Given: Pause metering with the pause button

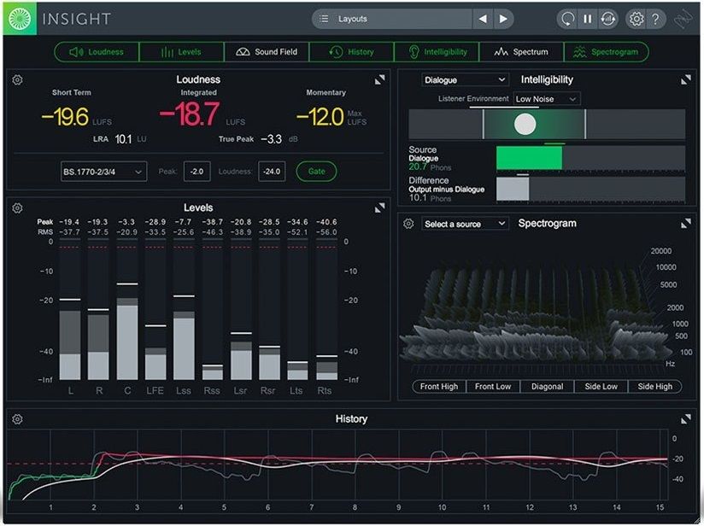Looking at the screenshot, I should [588, 18].
